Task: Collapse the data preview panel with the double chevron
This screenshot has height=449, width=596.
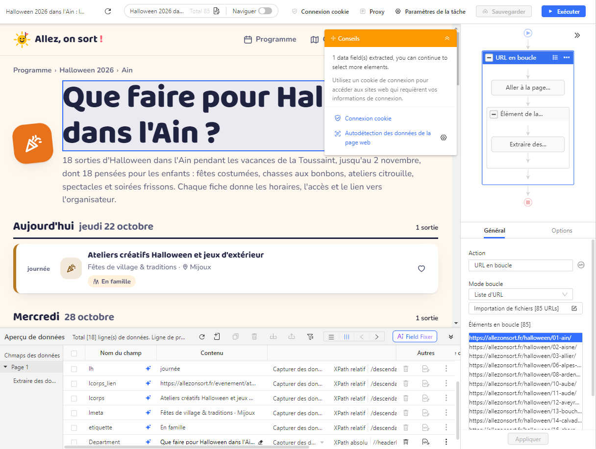Action: [451, 337]
